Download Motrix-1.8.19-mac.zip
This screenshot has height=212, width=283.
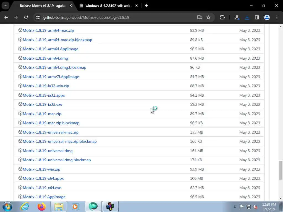42,114
